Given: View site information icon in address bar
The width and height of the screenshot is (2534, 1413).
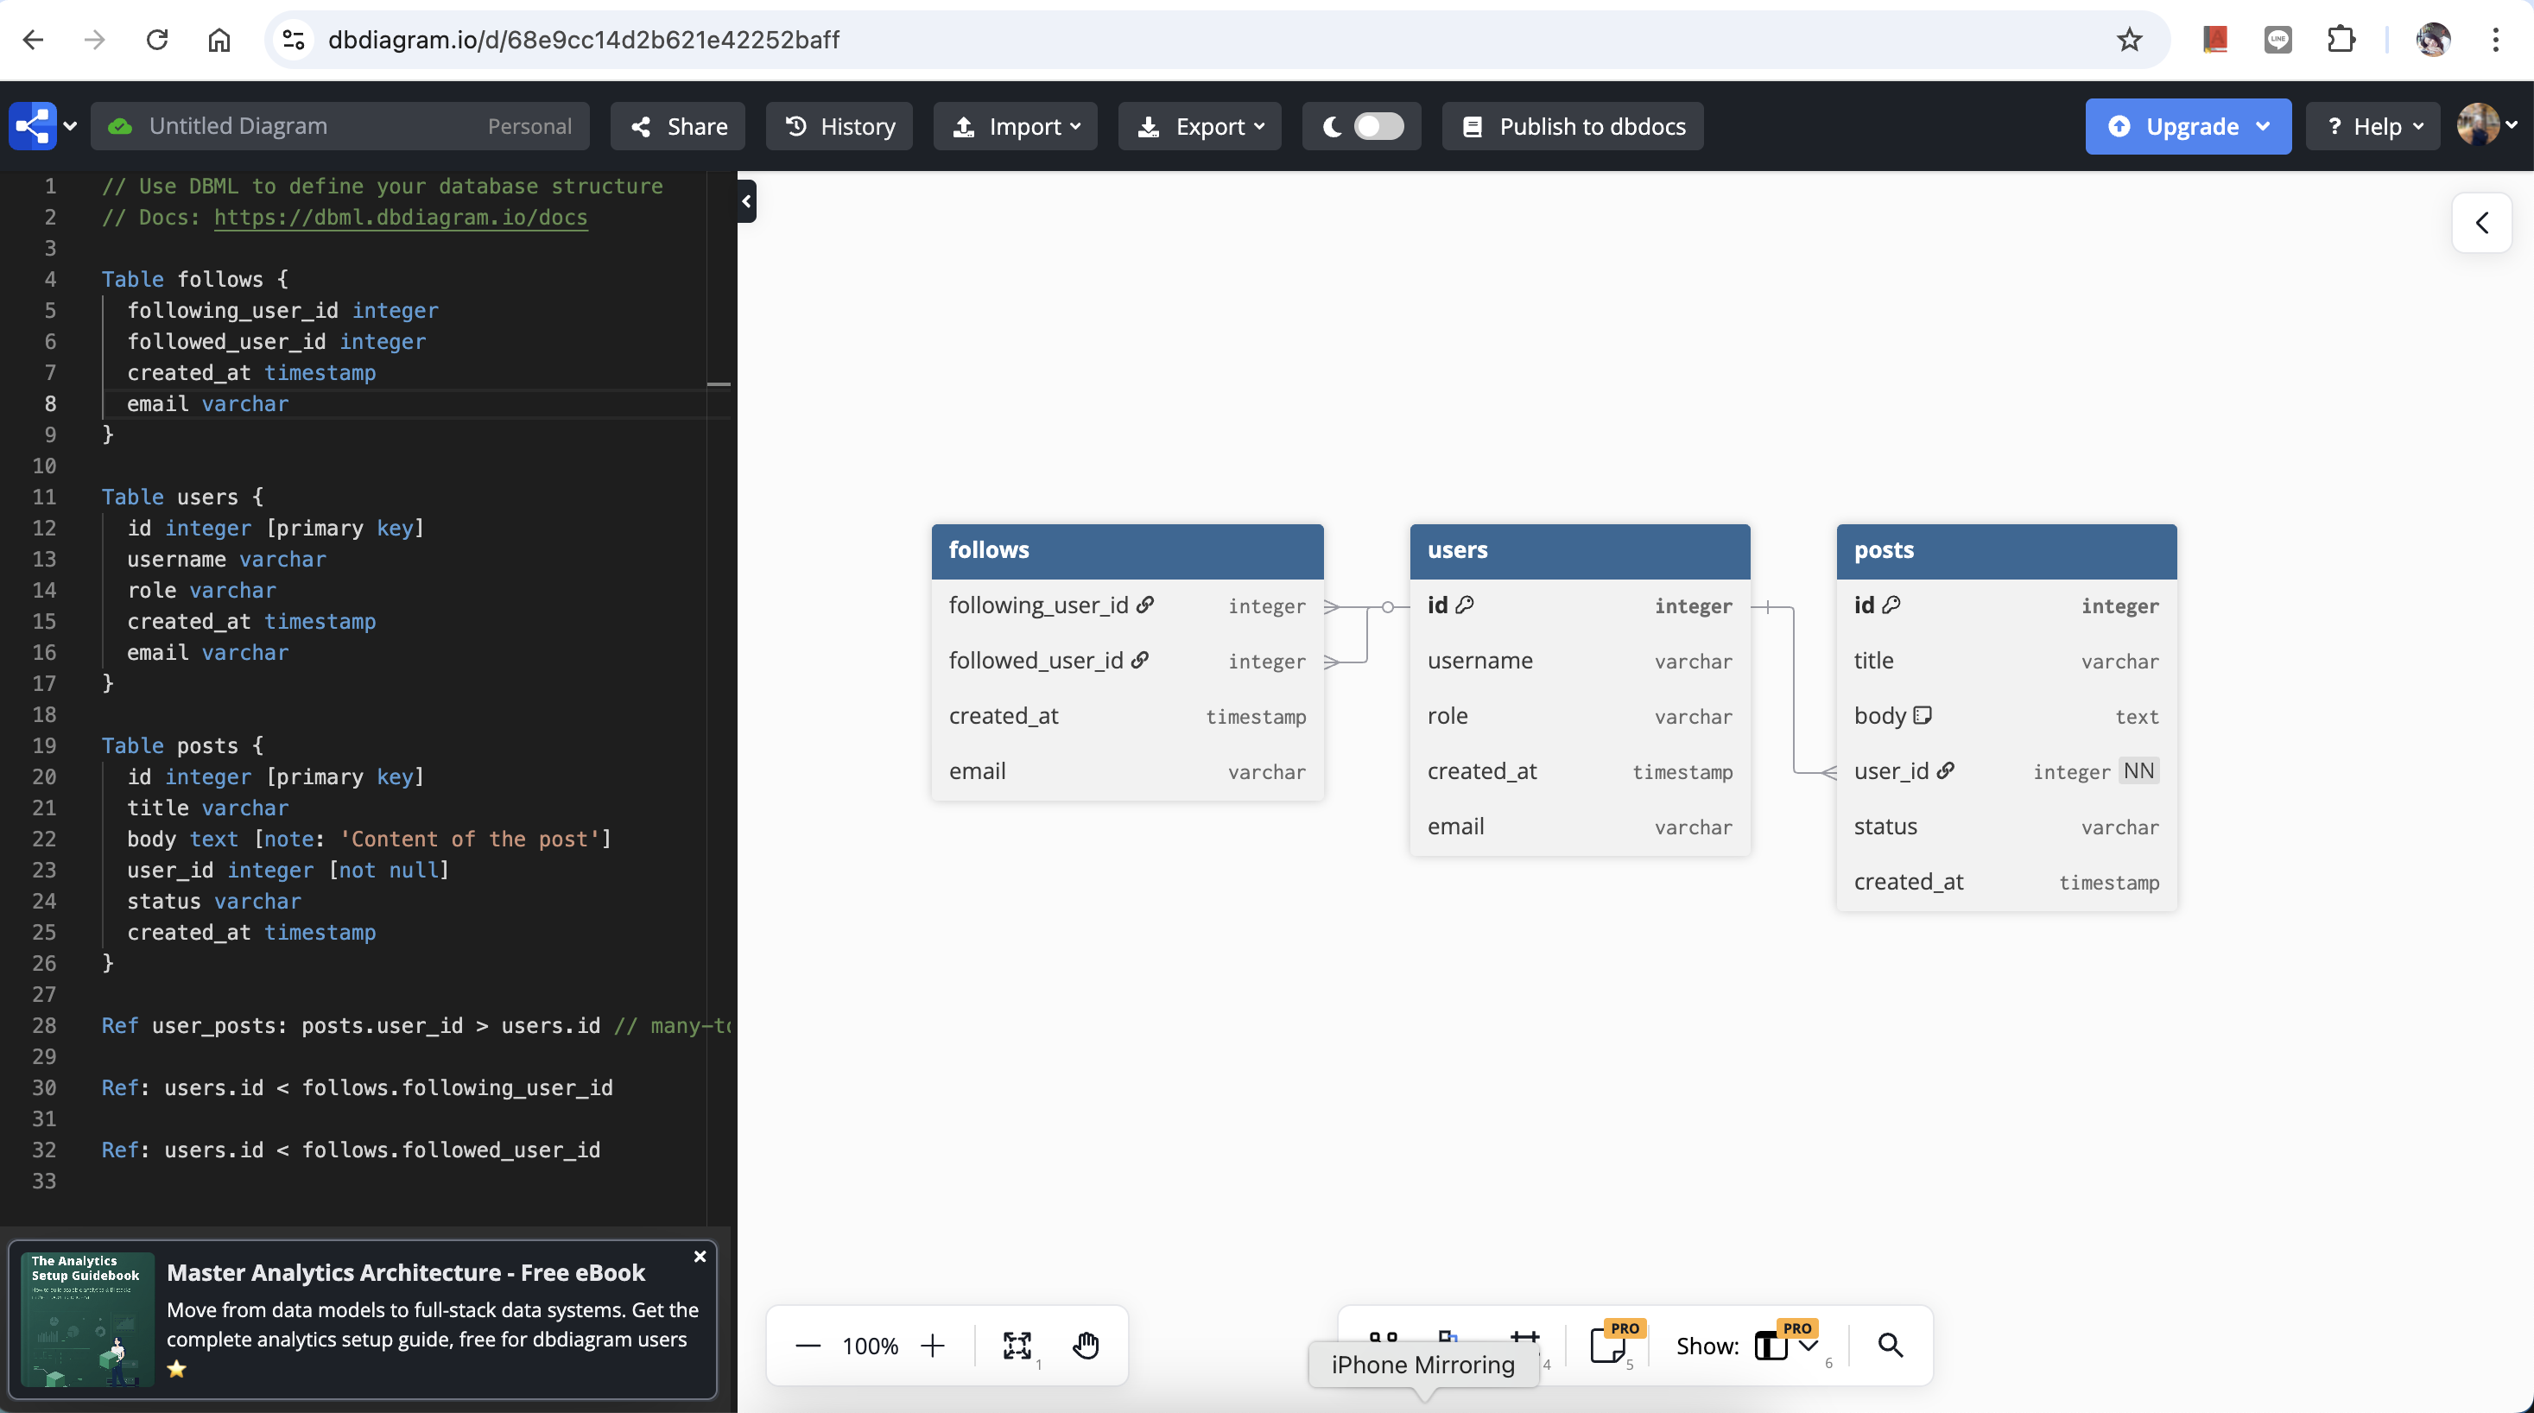Looking at the screenshot, I should [293, 40].
